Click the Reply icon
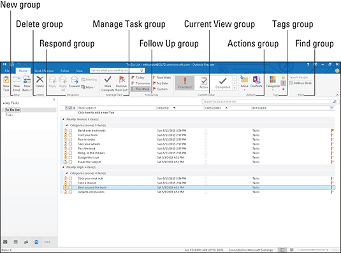 point(53,82)
